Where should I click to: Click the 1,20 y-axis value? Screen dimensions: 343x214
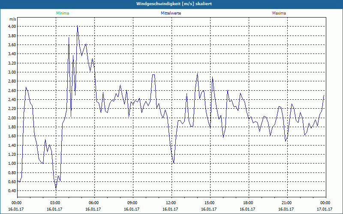click(13, 155)
